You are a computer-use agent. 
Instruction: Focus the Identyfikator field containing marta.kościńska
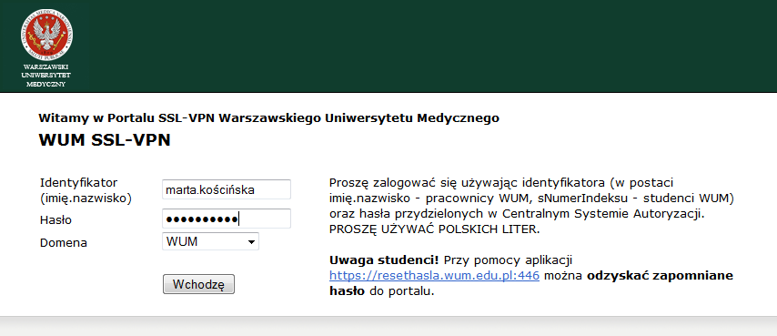pyautogui.click(x=227, y=189)
